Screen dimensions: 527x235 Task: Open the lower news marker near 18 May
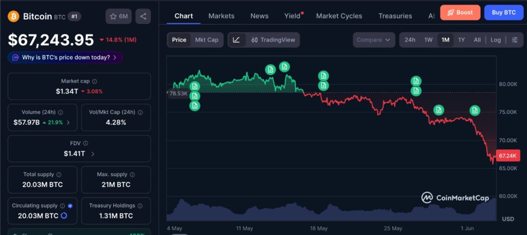[323, 86]
